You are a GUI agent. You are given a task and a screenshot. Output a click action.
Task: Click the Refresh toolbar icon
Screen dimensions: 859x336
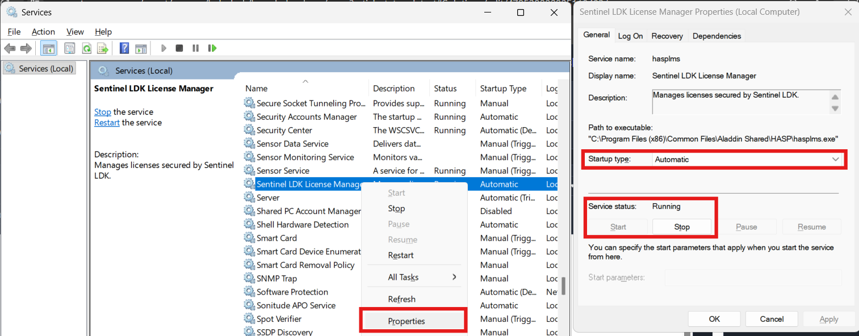click(87, 48)
